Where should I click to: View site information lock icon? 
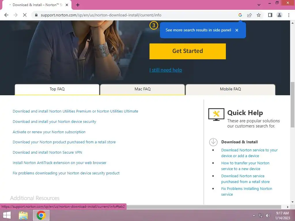tap(36, 15)
